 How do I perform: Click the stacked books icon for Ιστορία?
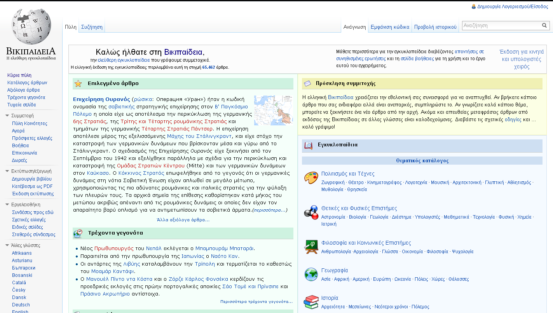coord(311,302)
